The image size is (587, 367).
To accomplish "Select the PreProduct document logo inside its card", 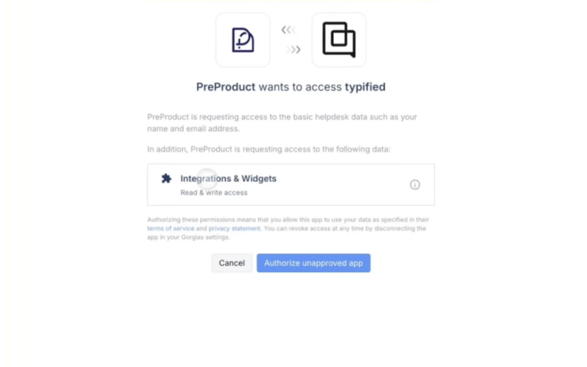I will (x=242, y=40).
